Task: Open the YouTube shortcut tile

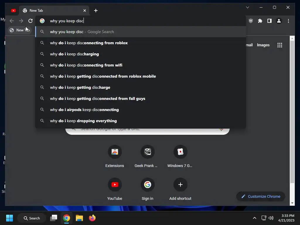Action: click(x=115, y=189)
